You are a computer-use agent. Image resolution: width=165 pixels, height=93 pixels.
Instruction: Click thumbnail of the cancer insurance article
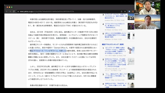click(x=131, y=61)
